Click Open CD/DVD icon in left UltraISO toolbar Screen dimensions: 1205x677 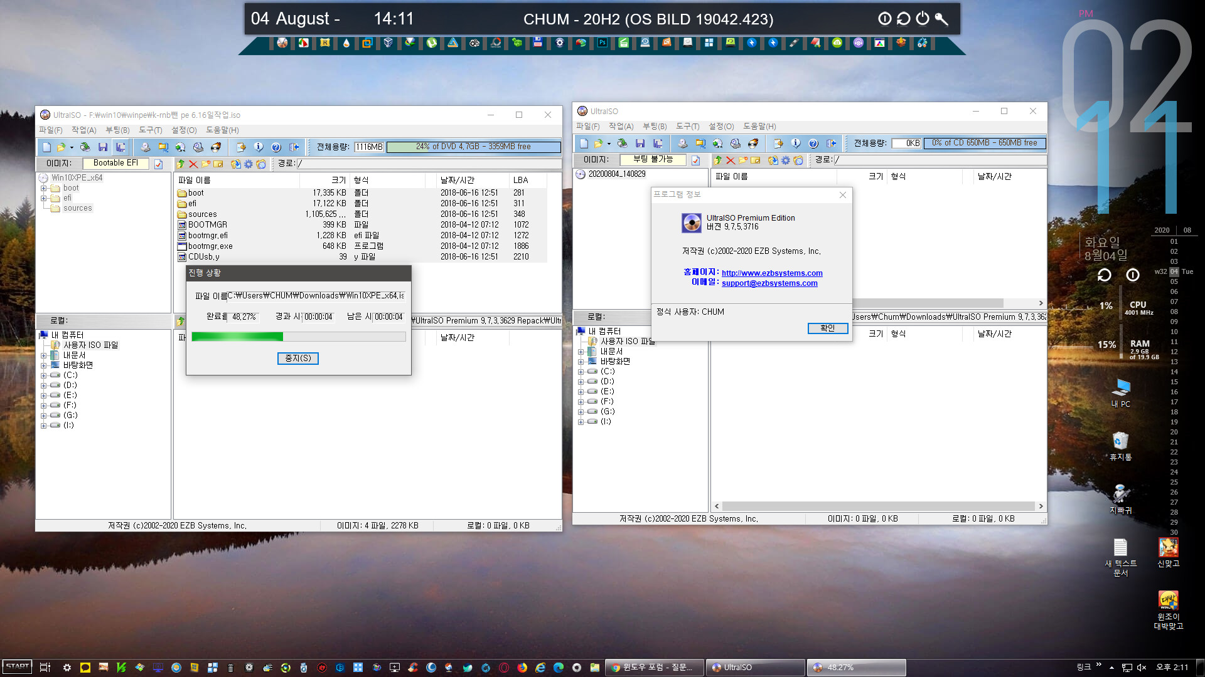click(85, 147)
